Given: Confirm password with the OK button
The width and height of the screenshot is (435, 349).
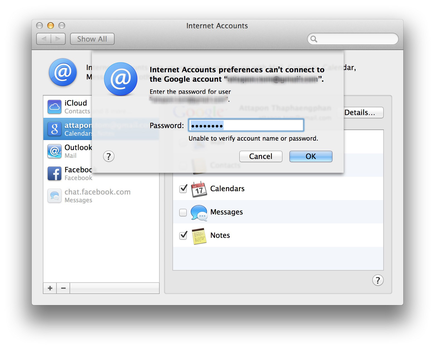Looking at the screenshot, I should click(x=311, y=156).
